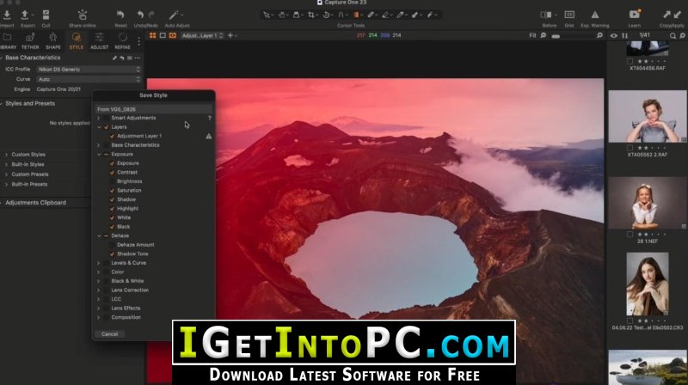The image size is (688, 385).
Task: Switch to the Library tool tab
Action: (8, 40)
